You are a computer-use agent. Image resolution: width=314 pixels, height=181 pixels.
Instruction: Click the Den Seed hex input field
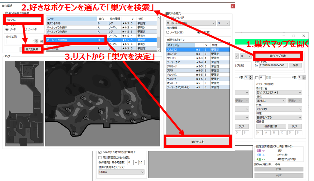coord(273,65)
